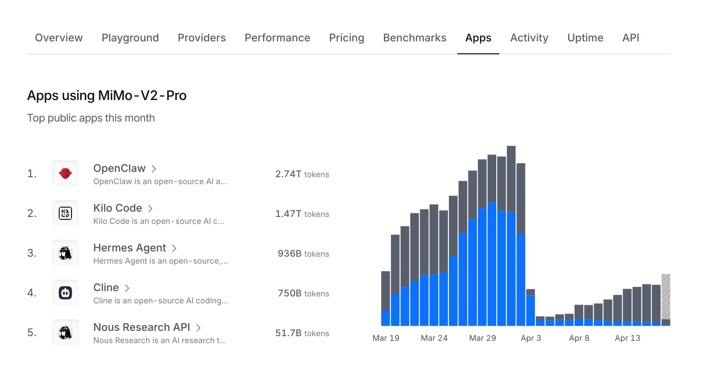This screenshot has height=365, width=716.
Task: Click the Cline robot app icon
Action: click(x=65, y=293)
